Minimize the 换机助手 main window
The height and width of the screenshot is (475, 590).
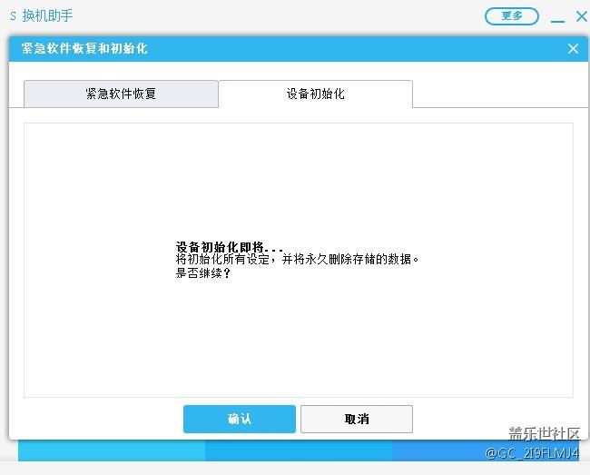tap(557, 21)
